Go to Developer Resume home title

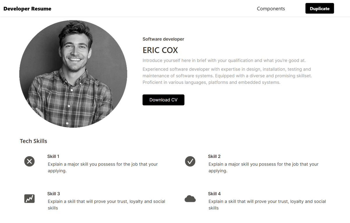click(27, 9)
